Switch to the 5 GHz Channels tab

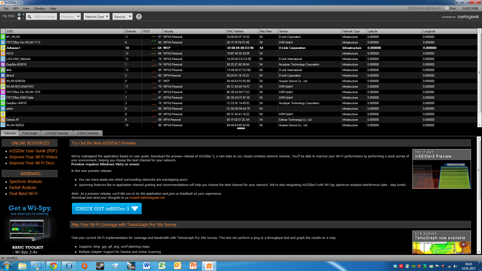coord(88,133)
